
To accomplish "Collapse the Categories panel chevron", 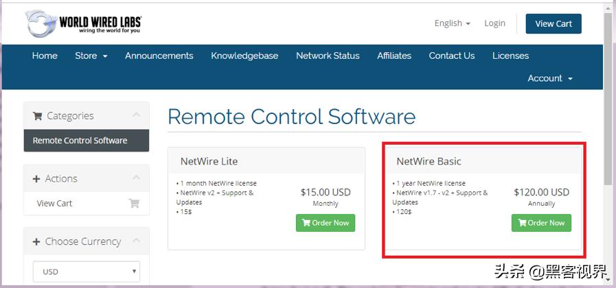I will click(x=137, y=115).
